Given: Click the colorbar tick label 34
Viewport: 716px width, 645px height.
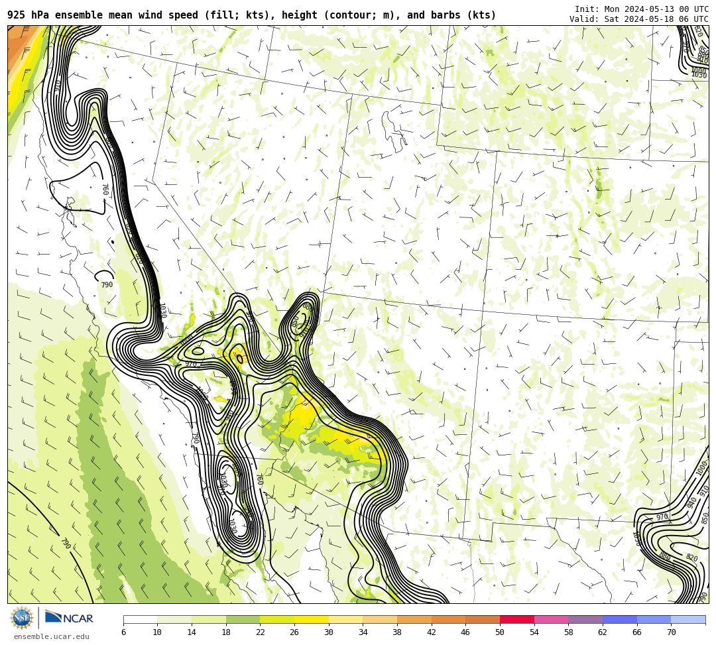Looking at the screenshot, I should [x=363, y=632].
